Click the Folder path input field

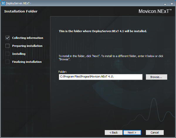click(101, 77)
